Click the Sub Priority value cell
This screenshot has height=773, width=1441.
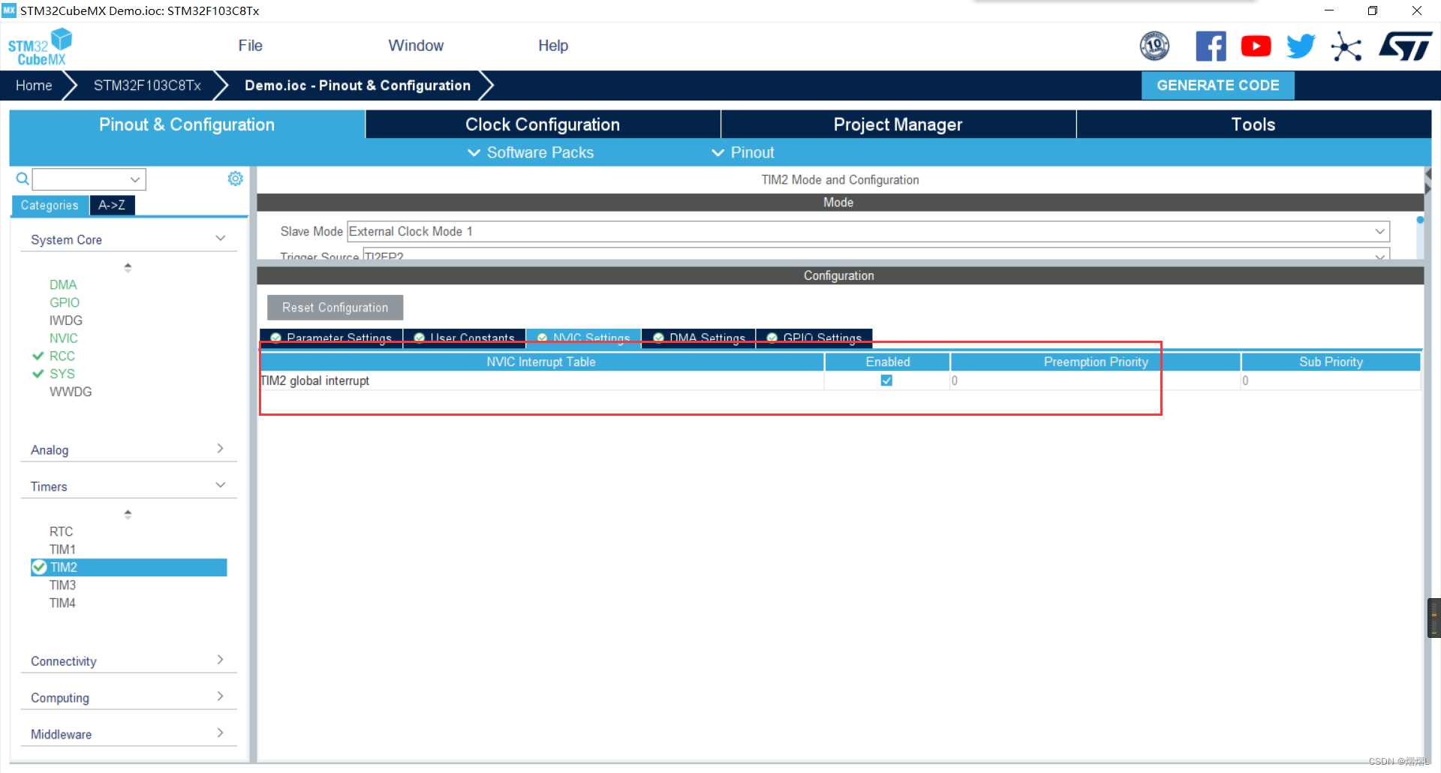pos(1331,380)
